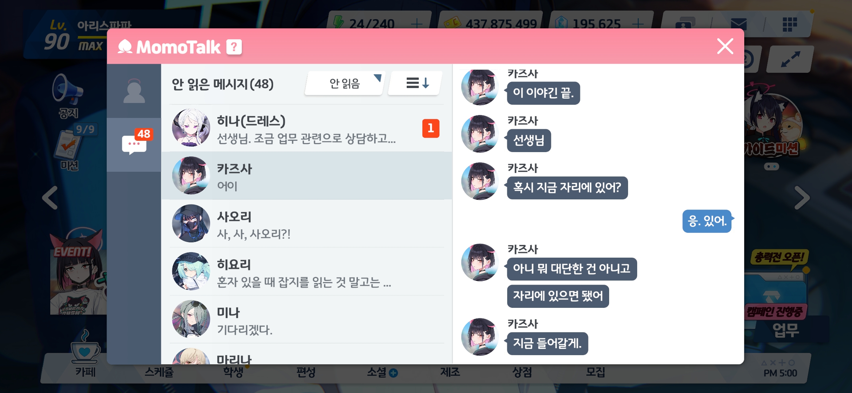852x393 pixels.
Task: Add AP with the plus next to 24/240
Action: click(416, 24)
